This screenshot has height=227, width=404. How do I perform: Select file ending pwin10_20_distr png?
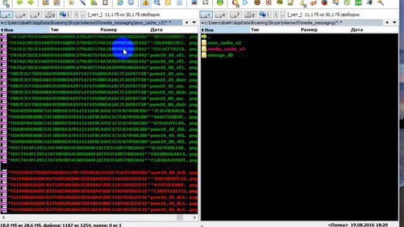tap(99, 80)
